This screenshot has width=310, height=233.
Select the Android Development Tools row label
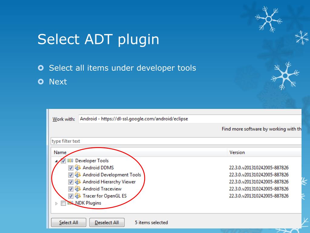pyautogui.click(x=112, y=175)
